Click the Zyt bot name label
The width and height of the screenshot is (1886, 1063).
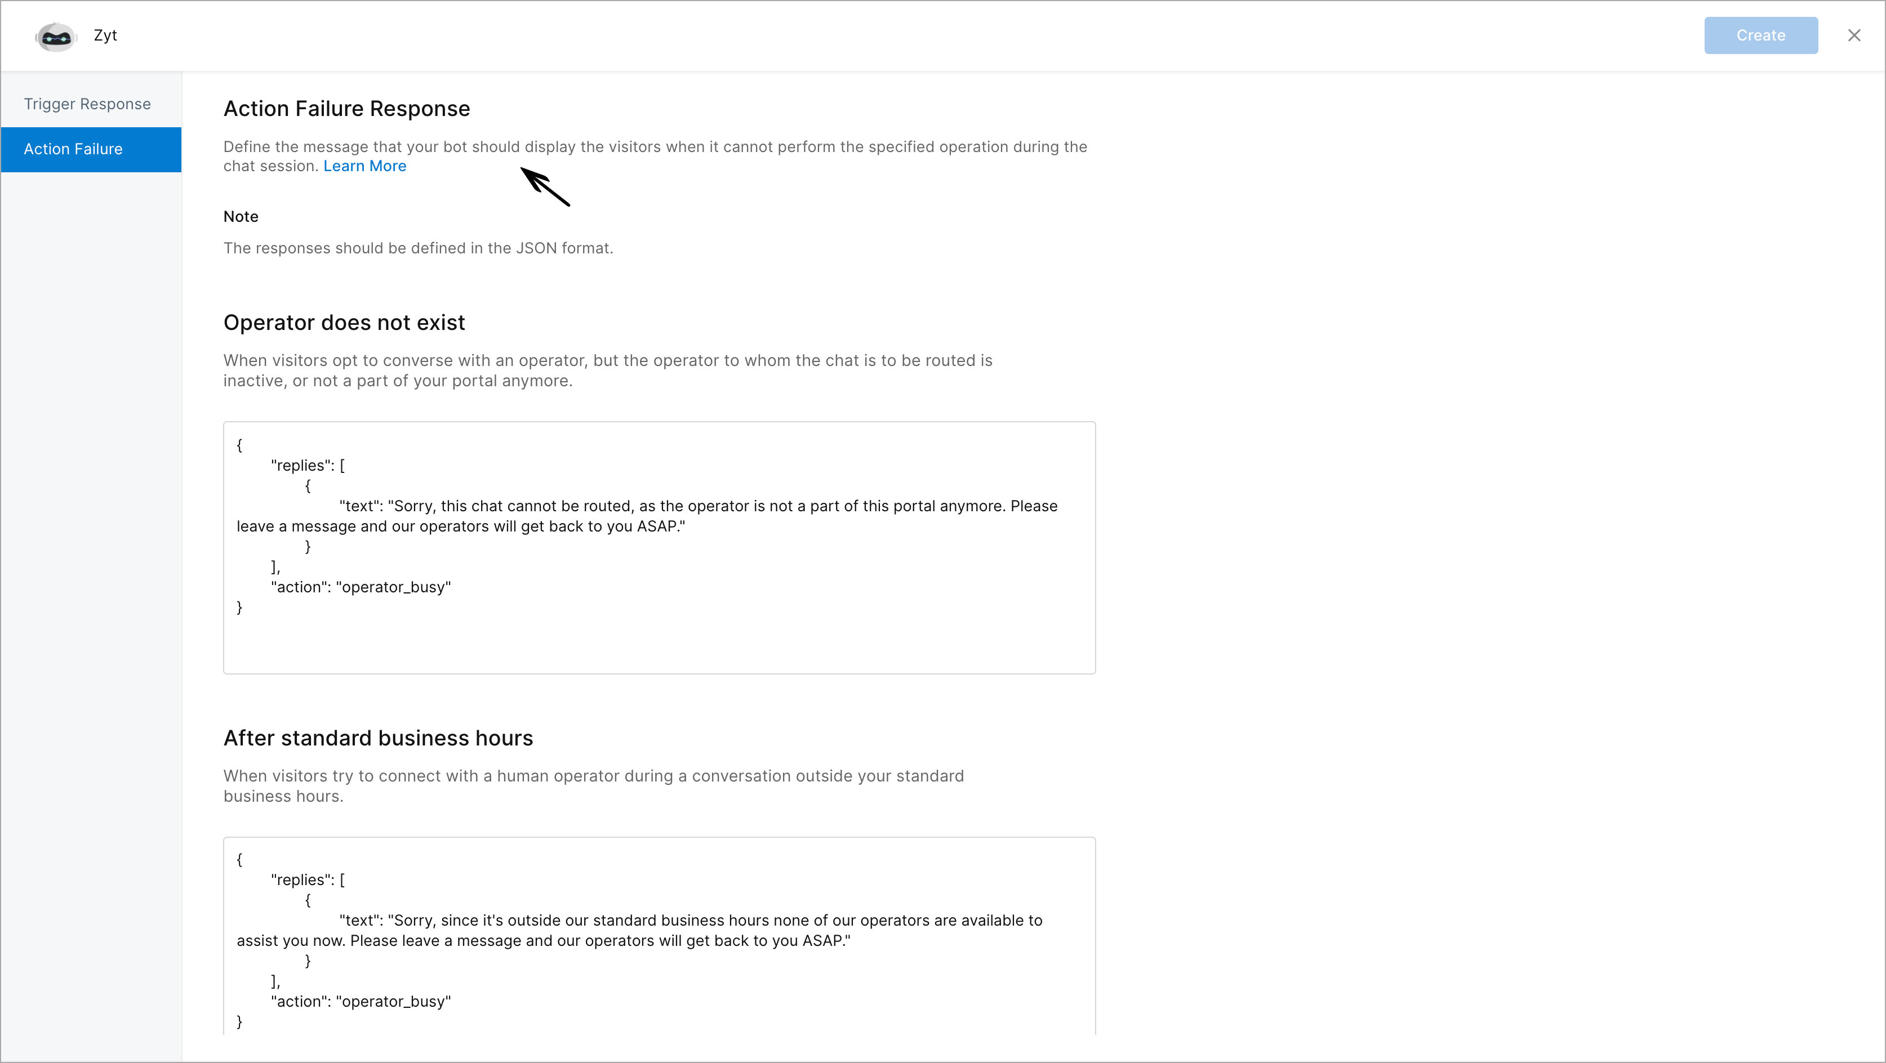click(x=105, y=35)
